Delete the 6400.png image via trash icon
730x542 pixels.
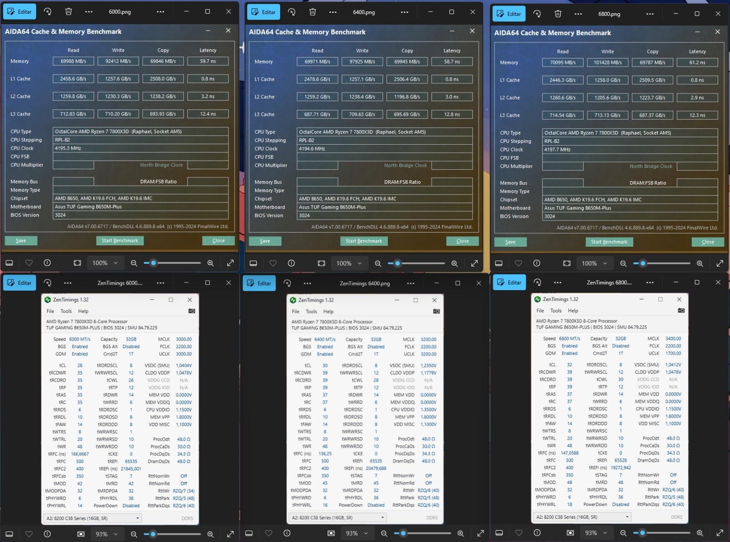[x=313, y=12]
